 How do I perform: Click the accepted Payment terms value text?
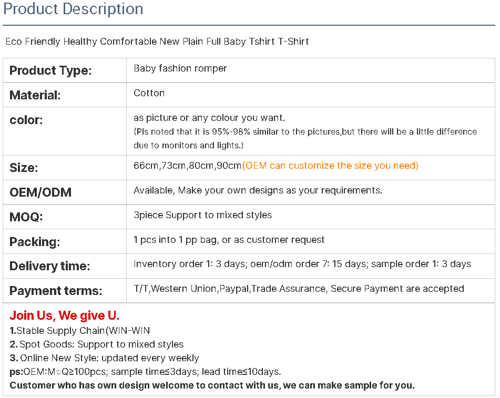pos(299,289)
